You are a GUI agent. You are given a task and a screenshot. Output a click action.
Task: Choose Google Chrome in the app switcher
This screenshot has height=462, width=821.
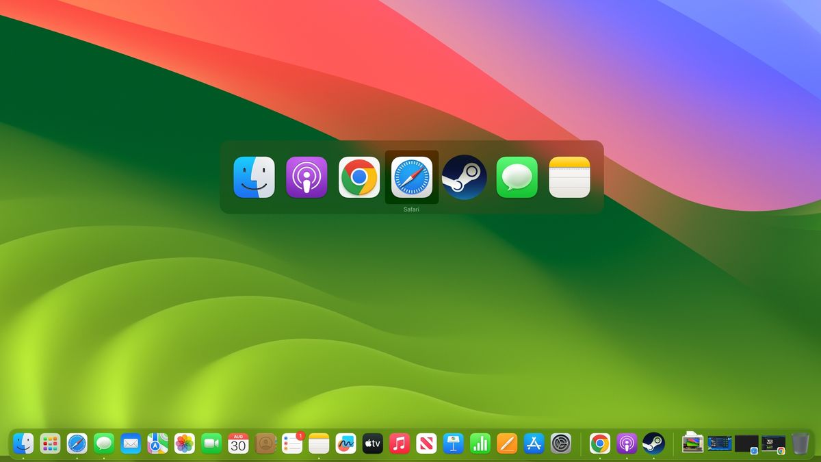tap(359, 177)
